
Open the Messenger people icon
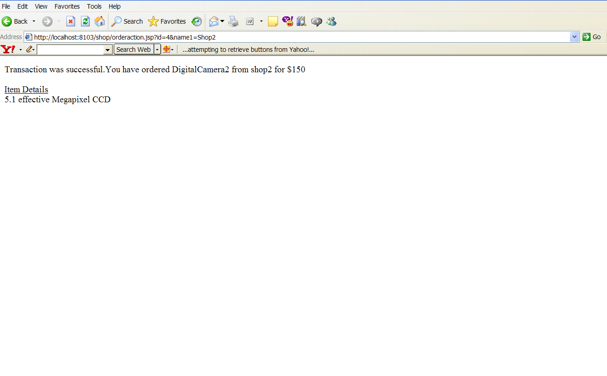331,21
